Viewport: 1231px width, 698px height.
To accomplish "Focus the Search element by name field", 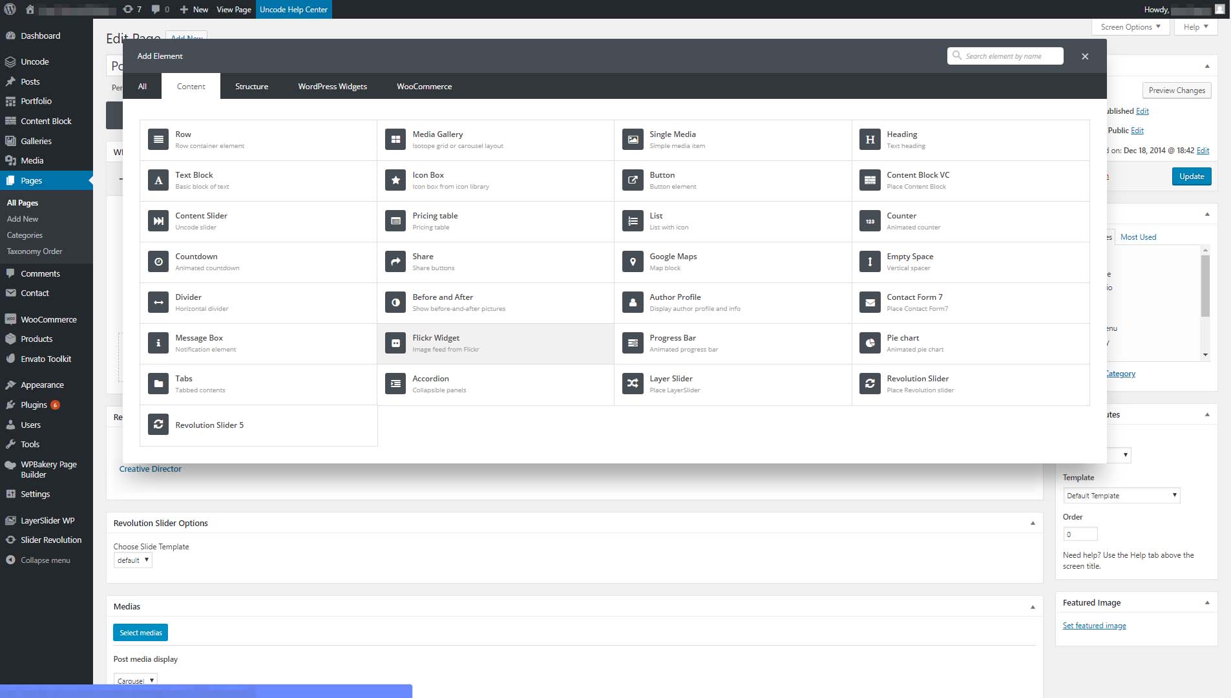I will coord(1005,56).
